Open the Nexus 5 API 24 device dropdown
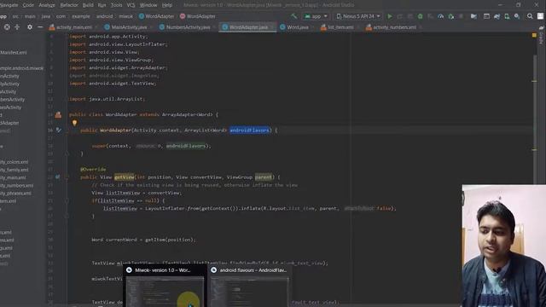Viewport: 546px width, 307px height. [358, 16]
